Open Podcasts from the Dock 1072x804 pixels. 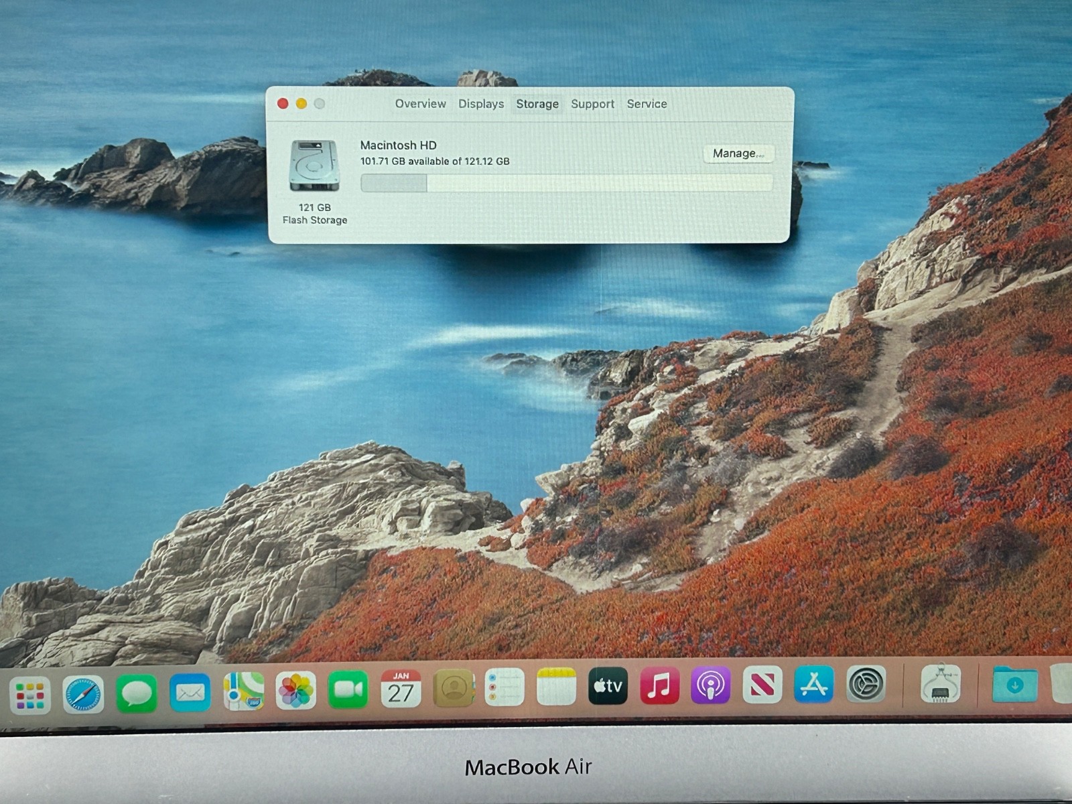point(710,685)
